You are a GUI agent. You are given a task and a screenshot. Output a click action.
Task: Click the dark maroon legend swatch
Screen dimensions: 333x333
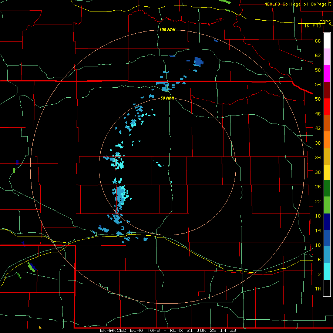[327, 90]
